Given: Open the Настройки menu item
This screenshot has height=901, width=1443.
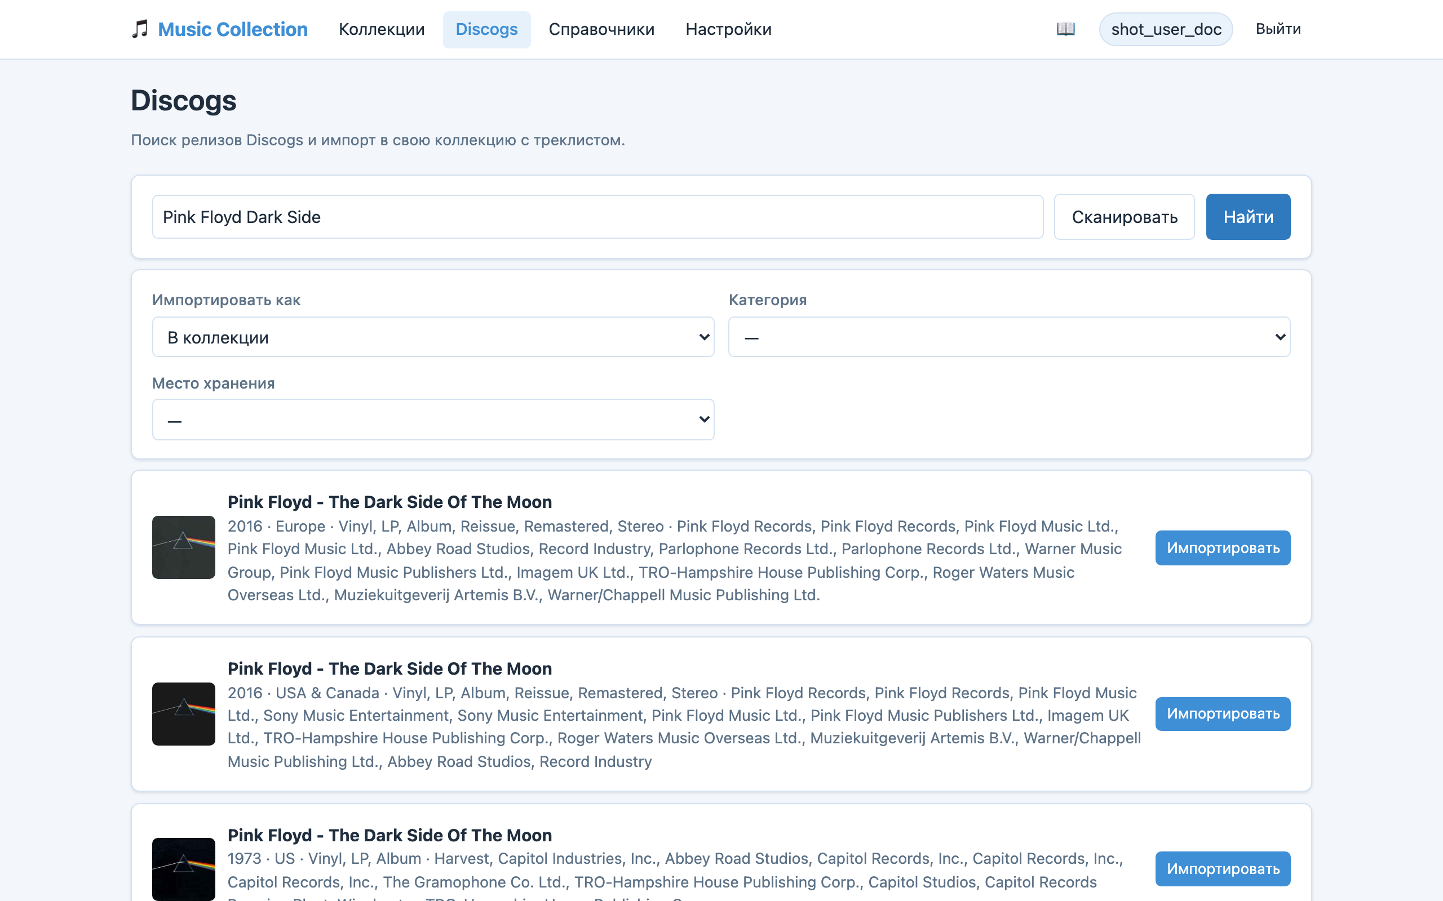Looking at the screenshot, I should click(729, 29).
